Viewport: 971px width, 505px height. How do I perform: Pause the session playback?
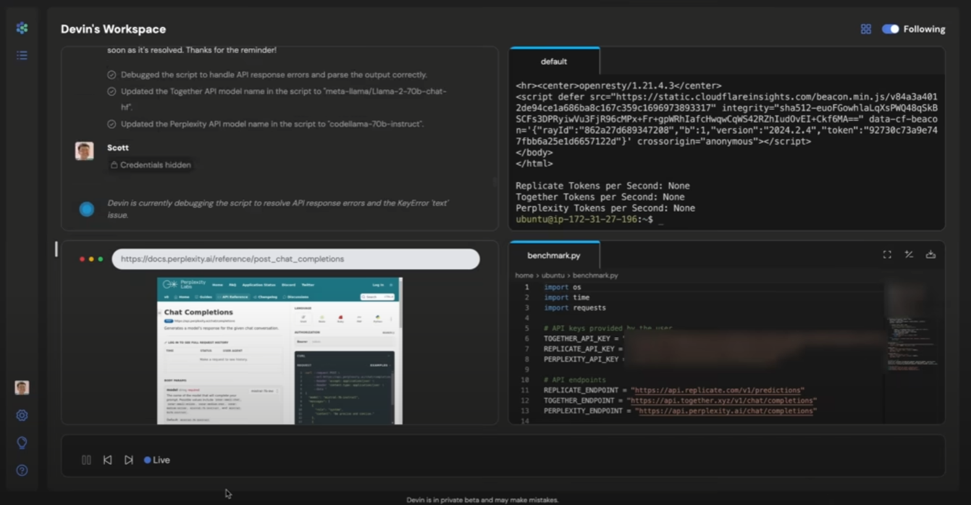click(x=86, y=460)
